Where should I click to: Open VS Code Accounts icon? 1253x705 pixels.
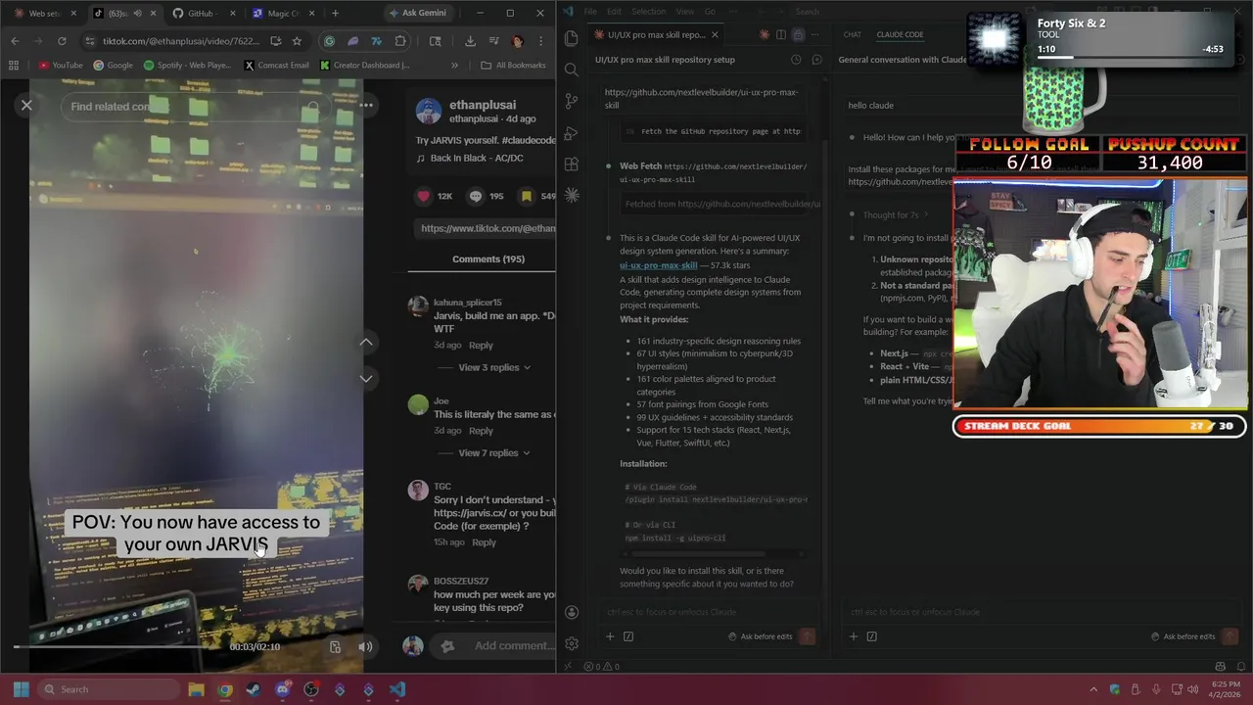572,612
